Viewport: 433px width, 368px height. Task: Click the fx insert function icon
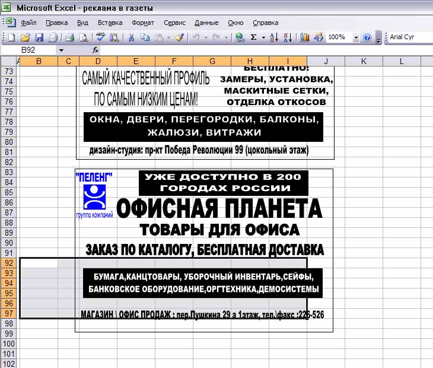click(95, 50)
